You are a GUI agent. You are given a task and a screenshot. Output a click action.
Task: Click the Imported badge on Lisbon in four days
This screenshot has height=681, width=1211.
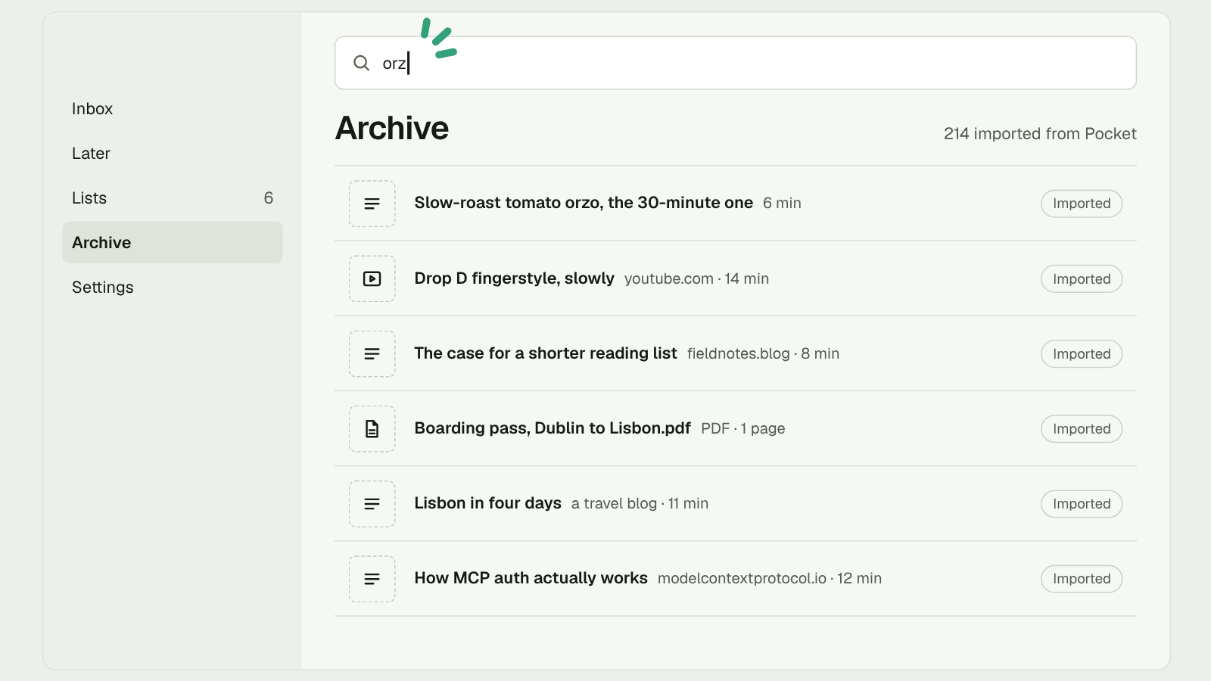coord(1082,504)
